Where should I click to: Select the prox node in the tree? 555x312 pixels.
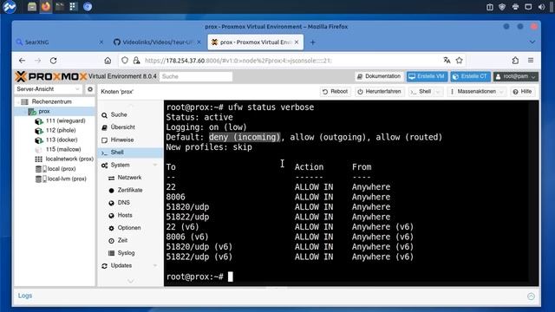(x=44, y=111)
